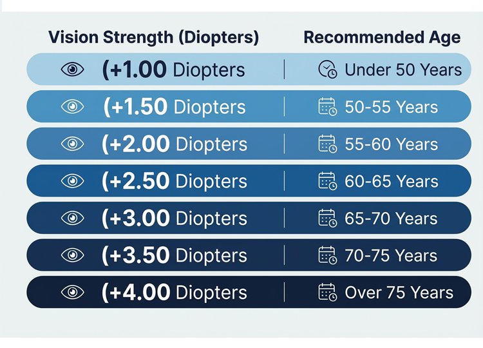483x348 pixels.
Task: Click the calendar icon next to 70-75 Years
Action: click(328, 255)
